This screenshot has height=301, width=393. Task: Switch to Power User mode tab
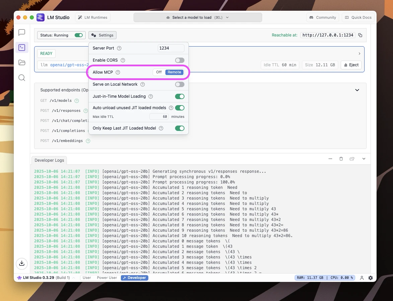[x=107, y=278]
